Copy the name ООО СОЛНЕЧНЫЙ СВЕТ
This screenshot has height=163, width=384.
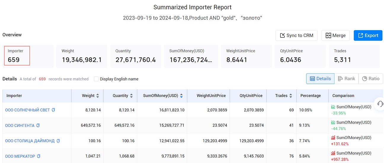click(53, 110)
